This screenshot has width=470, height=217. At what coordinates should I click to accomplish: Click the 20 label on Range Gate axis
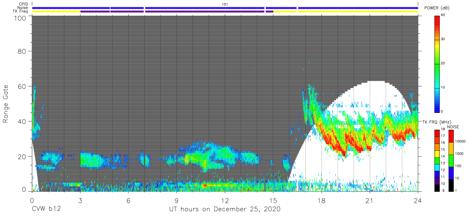pyautogui.click(x=22, y=157)
